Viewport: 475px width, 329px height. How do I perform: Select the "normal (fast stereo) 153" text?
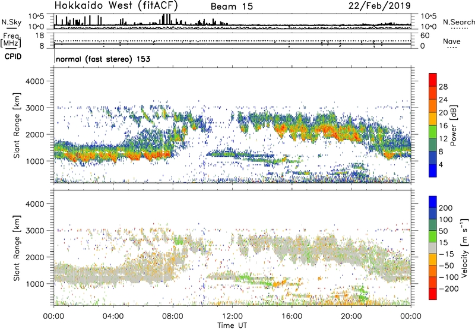[103, 59]
